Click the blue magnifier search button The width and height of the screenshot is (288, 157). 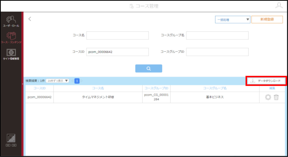[x=149, y=68]
